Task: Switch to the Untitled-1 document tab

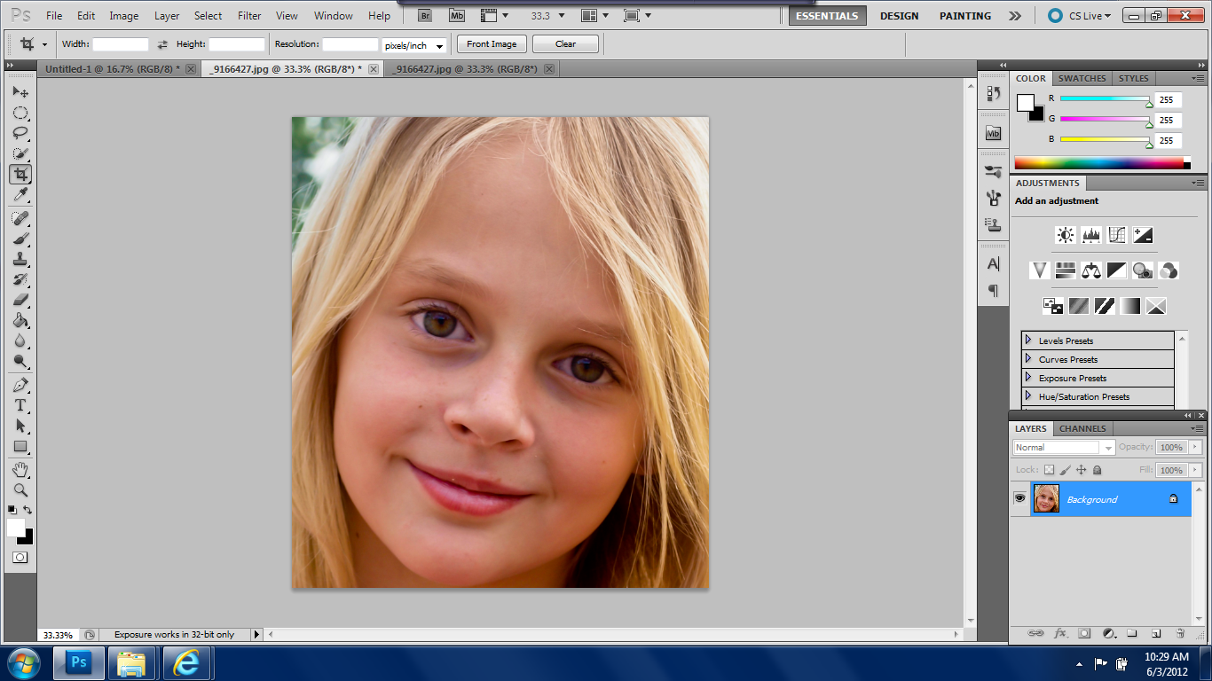Action: [112, 68]
